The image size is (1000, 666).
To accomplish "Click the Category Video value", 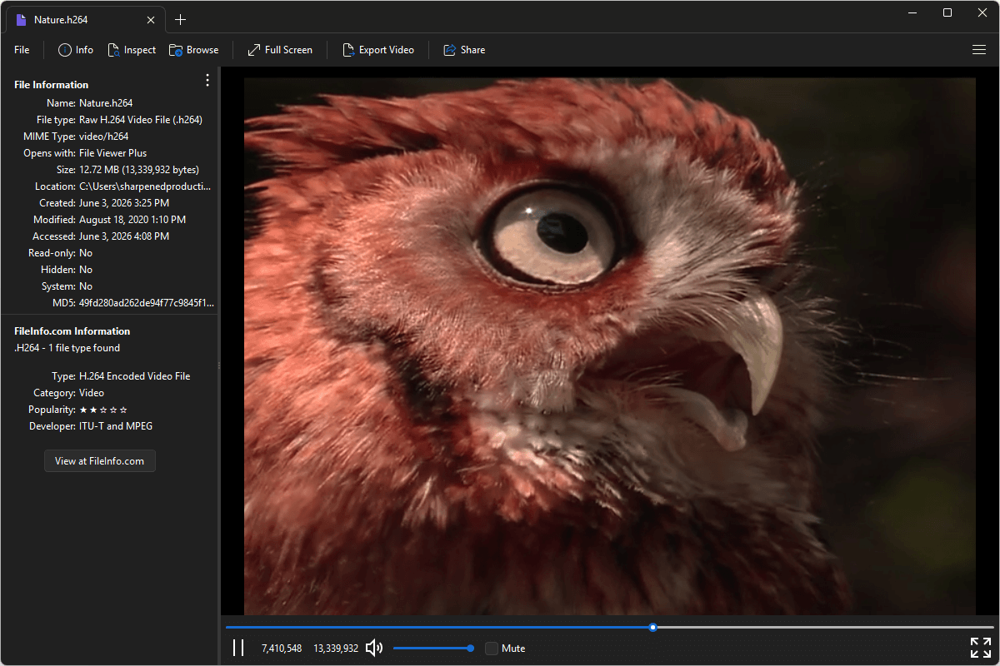I will (92, 393).
